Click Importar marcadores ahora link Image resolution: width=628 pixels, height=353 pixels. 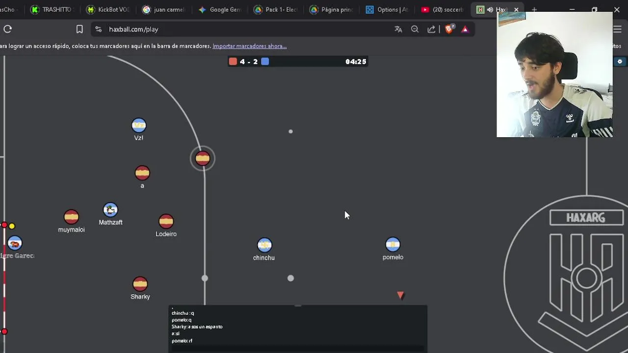click(249, 46)
